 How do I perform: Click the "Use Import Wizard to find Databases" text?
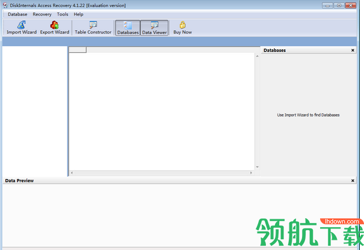point(308,115)
